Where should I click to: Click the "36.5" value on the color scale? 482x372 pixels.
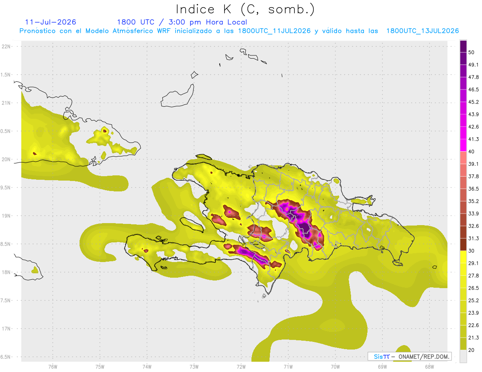474,189
